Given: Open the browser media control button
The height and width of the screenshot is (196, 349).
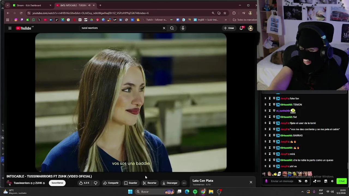Looking at the screenshot, I should [244, 13].
